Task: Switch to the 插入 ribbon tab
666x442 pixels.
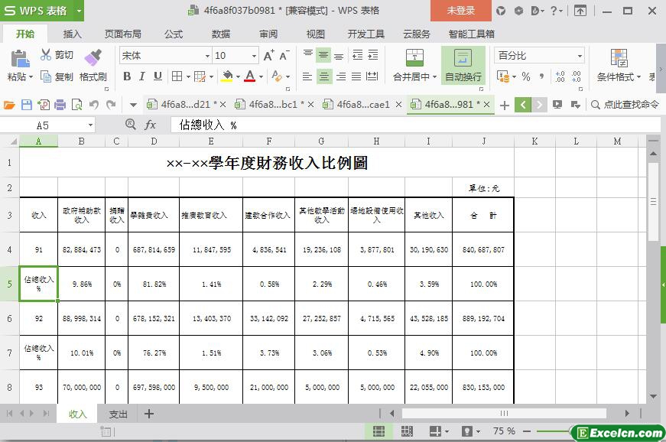Action: (73, 34)
